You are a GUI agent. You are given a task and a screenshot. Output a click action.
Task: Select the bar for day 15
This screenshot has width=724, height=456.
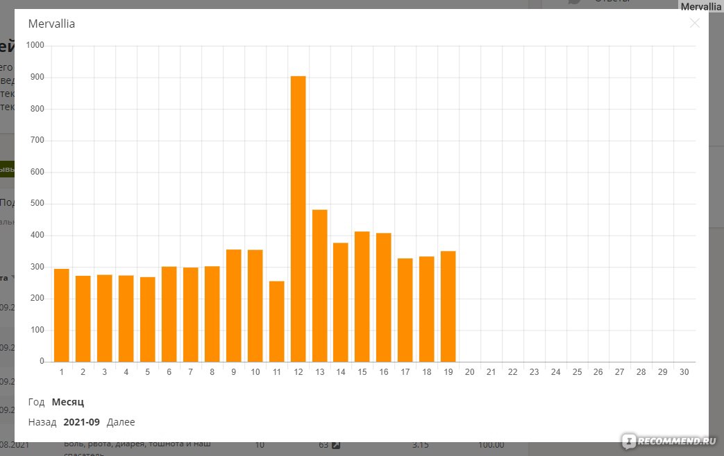[362, 297]
